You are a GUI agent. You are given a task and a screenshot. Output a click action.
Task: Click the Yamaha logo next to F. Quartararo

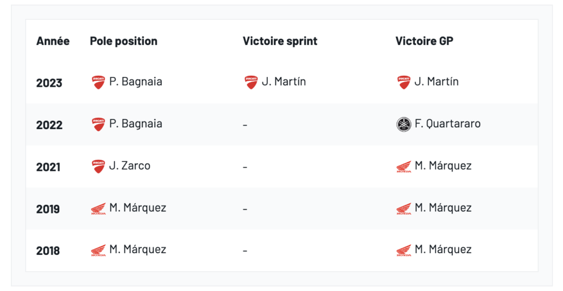[x=404, y=124]
